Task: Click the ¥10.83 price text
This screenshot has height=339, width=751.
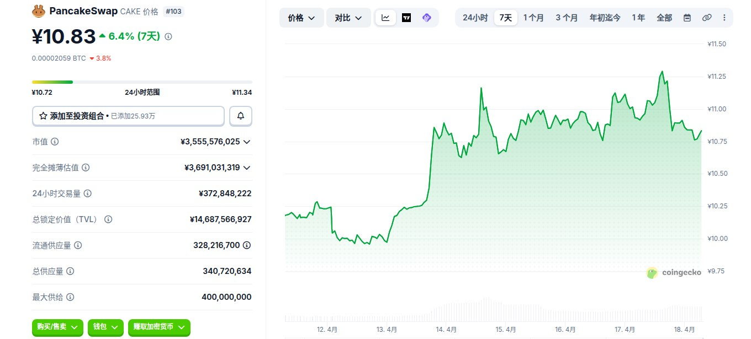Action: (64, 36)
